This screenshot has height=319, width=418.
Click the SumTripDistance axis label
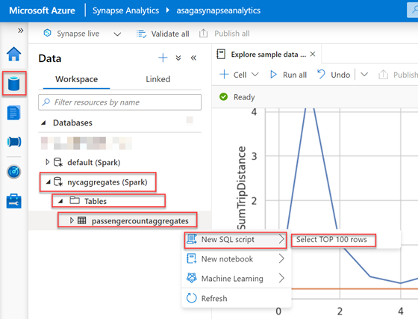tap(242, 188)
